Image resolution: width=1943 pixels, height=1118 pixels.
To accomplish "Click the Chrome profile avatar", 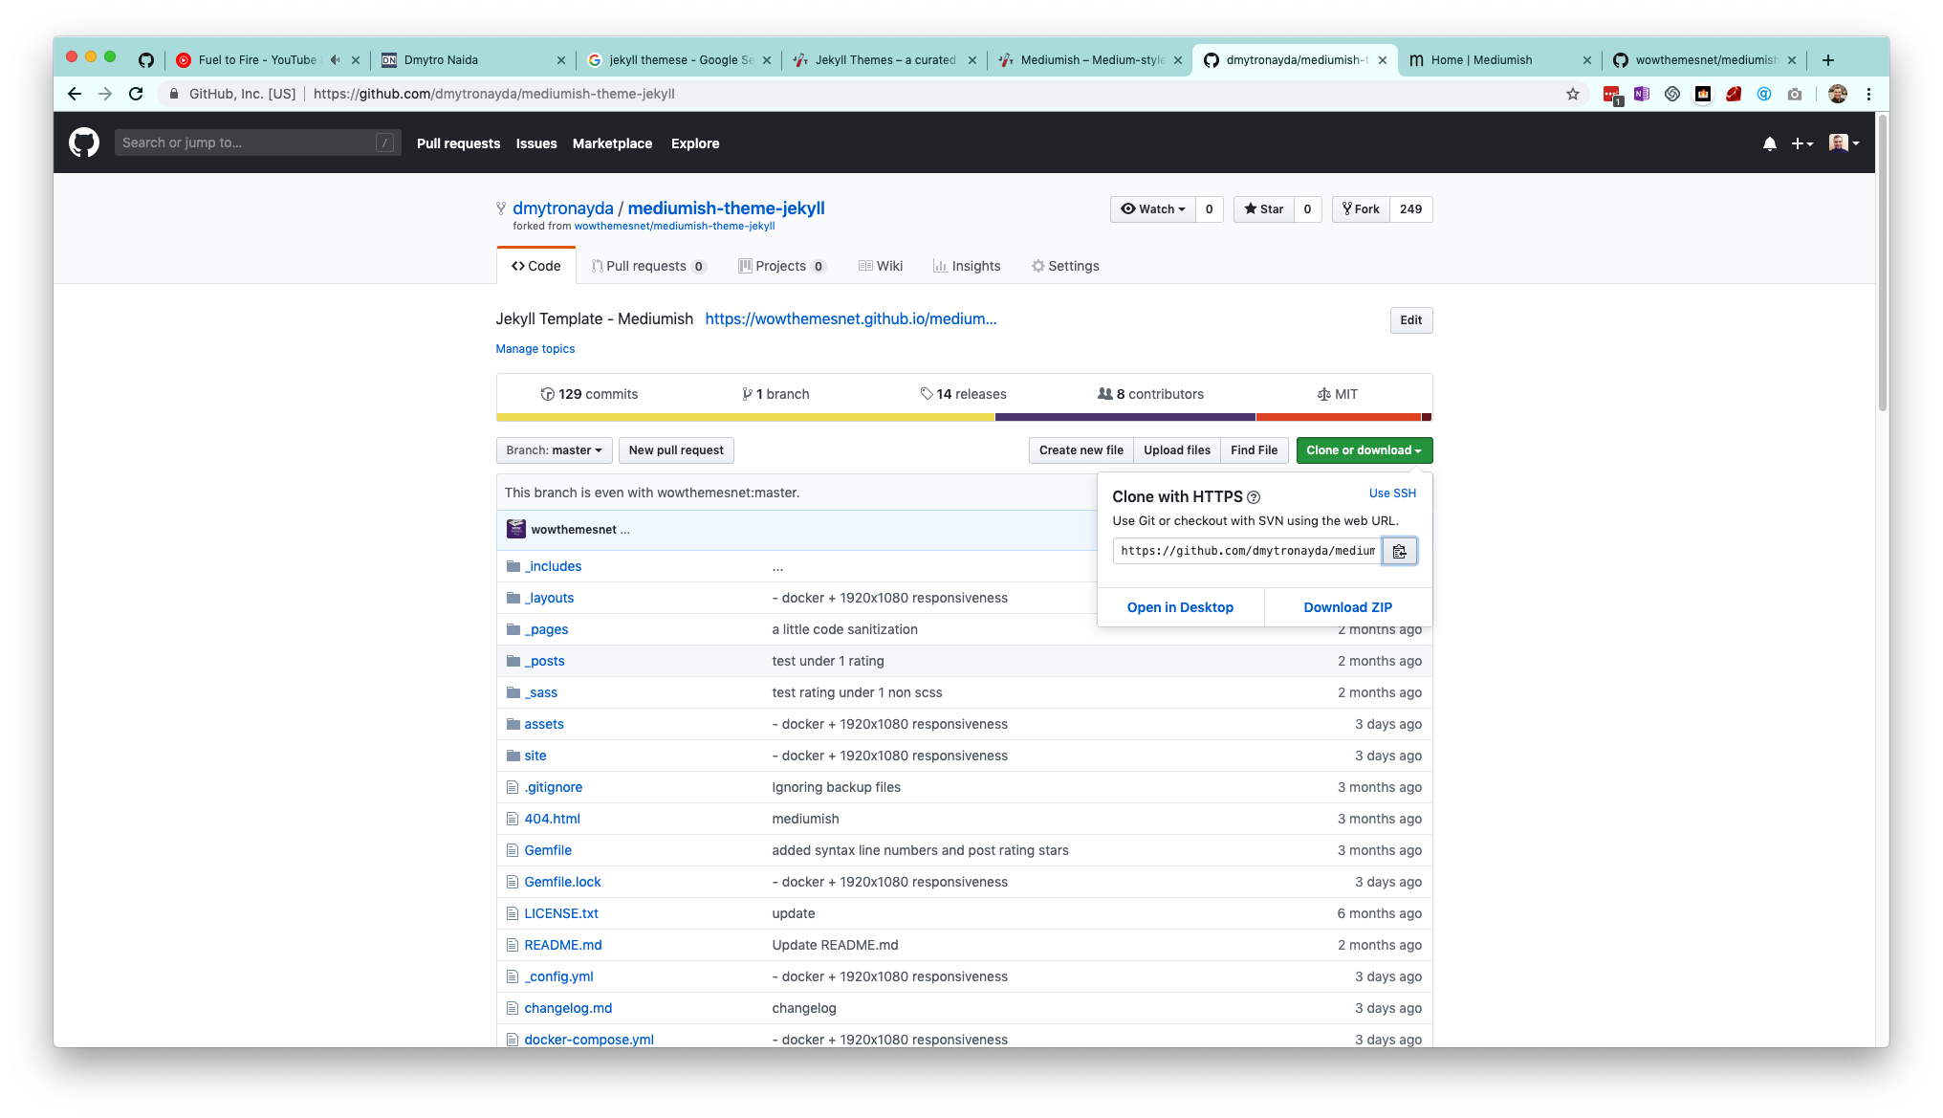I will click(1837, 94).
